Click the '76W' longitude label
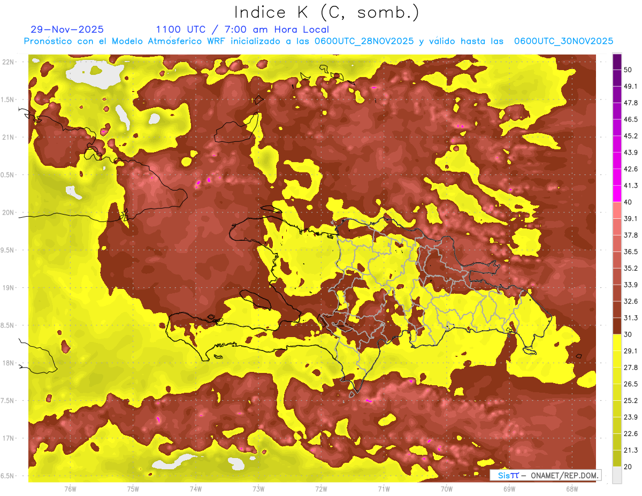The width and height of the screenshot is (642, 496). (70, 489)
